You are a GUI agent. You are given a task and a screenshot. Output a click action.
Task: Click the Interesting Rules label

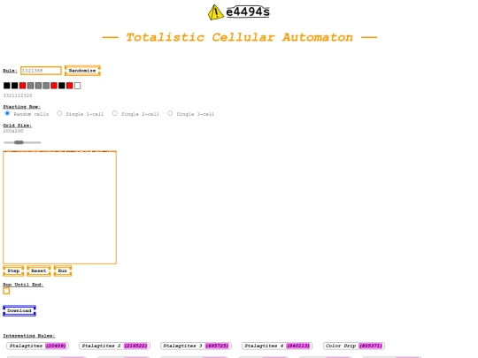29,336
